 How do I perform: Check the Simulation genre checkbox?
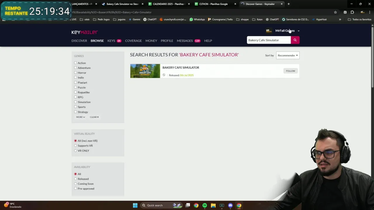pyautogui.click(x=75, y=102)
